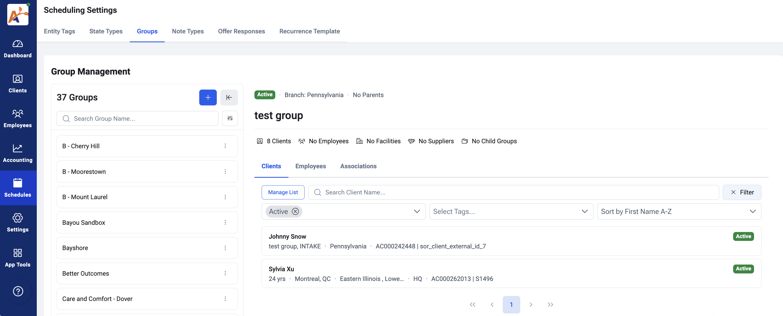Open Employees in the sidebar

pyautogui.click(x=18, y=119)
